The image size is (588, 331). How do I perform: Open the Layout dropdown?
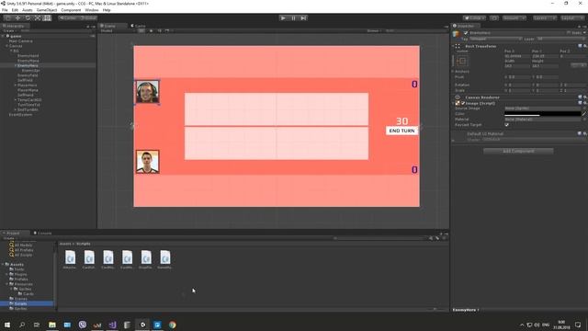(x=572, y=18)
